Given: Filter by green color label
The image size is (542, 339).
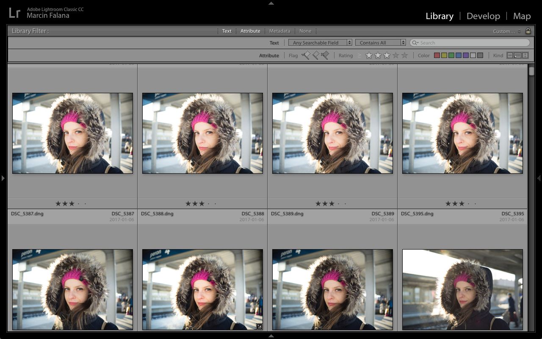Looking at the screenshot, I should (x=451, y=56).
